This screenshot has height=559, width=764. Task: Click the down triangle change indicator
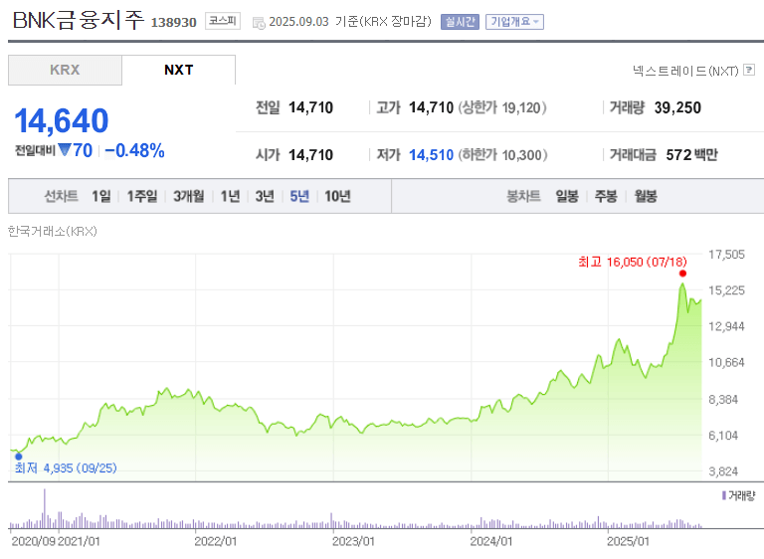(x=65, y=149)
